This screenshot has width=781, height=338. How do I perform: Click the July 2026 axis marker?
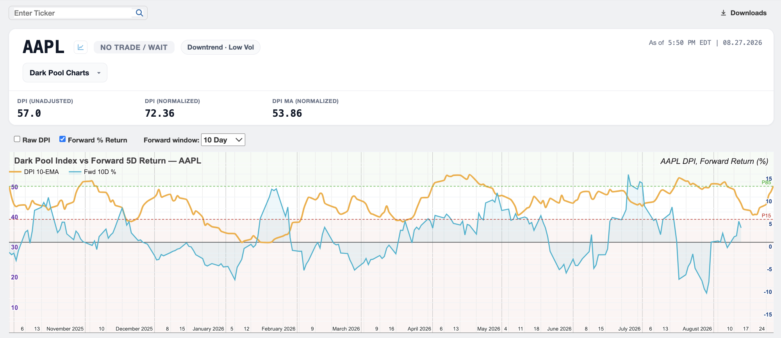629,329
